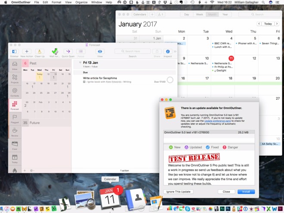
Task: Click the Calendar Search field
Action: pyautogui.click(x=259, y=14)
